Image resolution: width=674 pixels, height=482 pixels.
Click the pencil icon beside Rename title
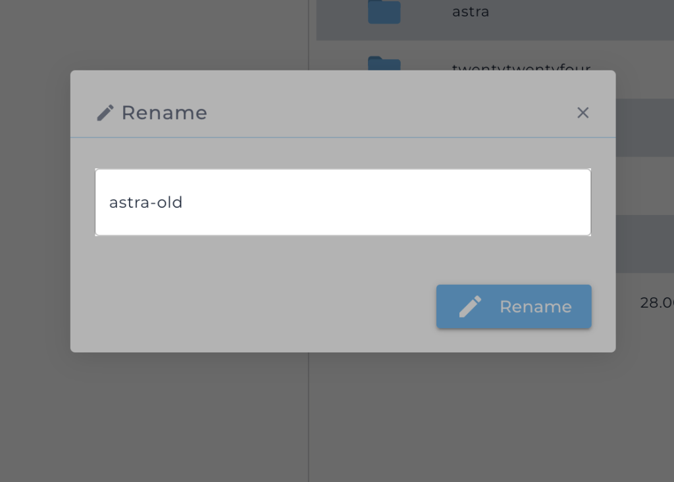pyautogui.click(x=105, y=113)
